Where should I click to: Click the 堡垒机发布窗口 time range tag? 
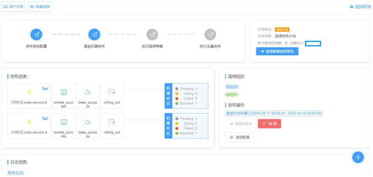[274, 113]
